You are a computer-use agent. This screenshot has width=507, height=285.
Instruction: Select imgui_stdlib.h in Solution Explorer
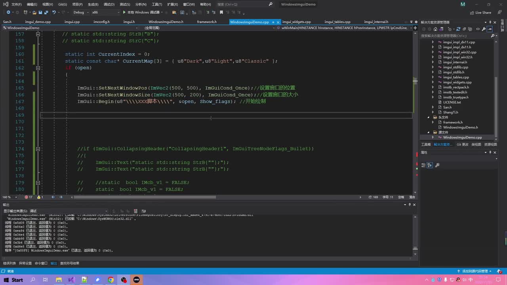click(x=454, y=72)
